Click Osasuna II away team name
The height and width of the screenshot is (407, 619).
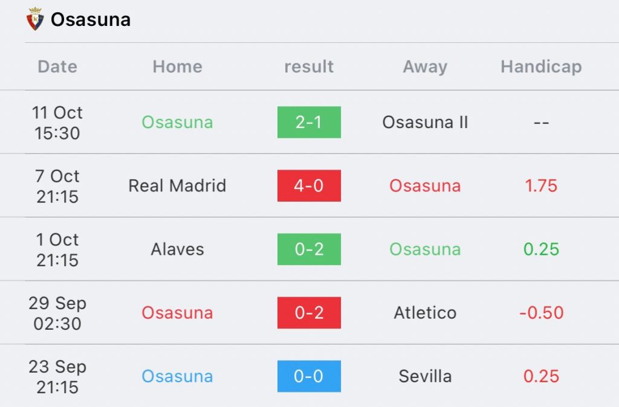tap(425, 122)
